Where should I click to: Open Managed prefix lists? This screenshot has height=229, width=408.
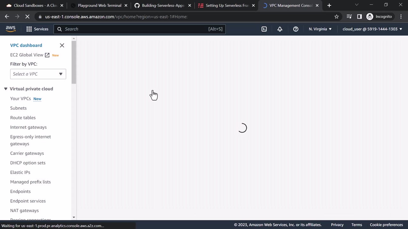tap(31, 182)
